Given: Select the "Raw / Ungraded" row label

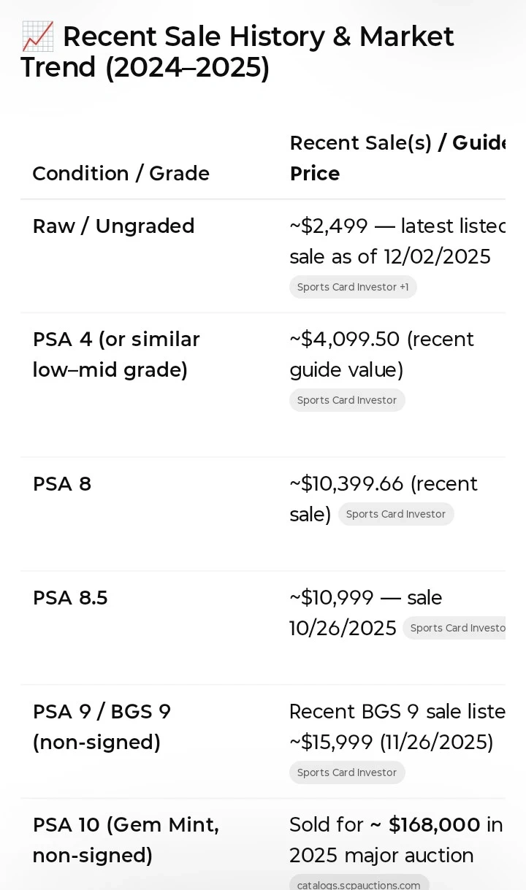Looking at the screenshot, I should [x=114, y=226].
